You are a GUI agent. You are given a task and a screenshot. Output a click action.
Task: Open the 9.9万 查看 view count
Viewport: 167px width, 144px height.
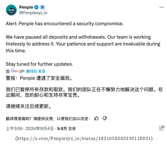pyautogui.click(x=66, y=128)
